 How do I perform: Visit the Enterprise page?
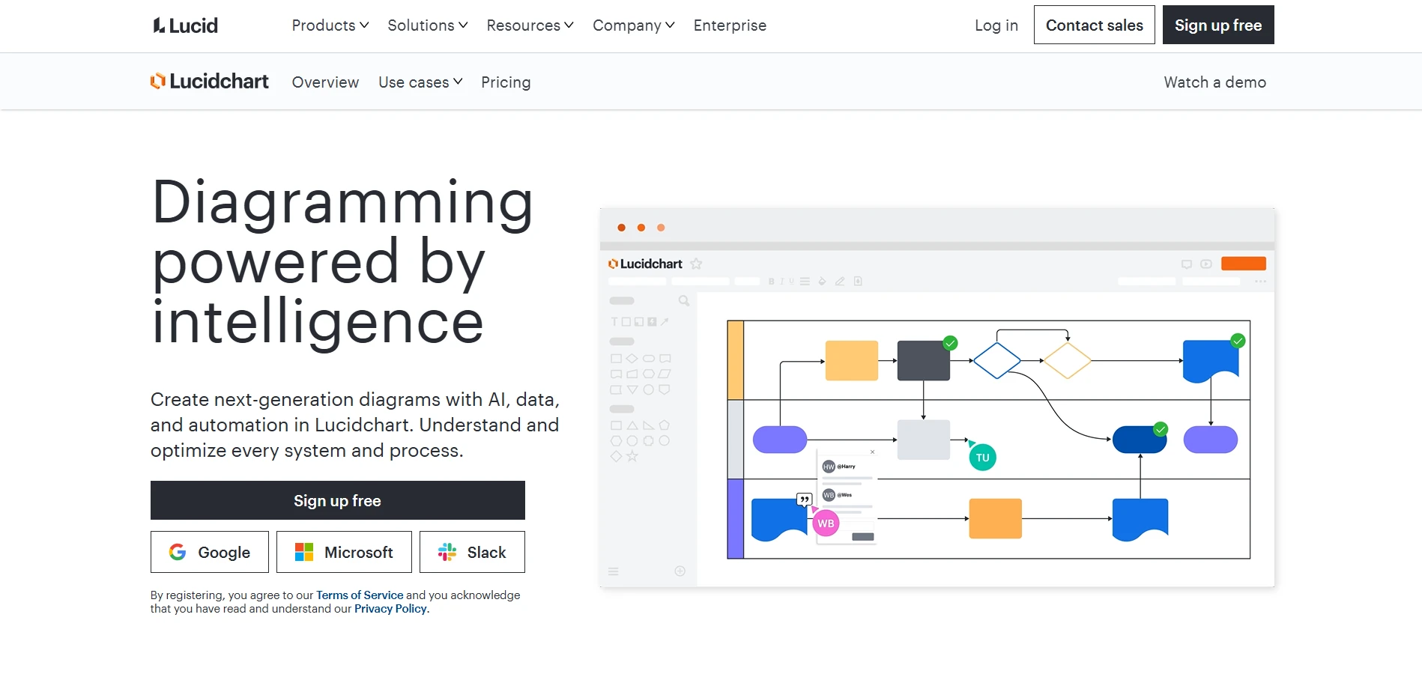point(730,25)
